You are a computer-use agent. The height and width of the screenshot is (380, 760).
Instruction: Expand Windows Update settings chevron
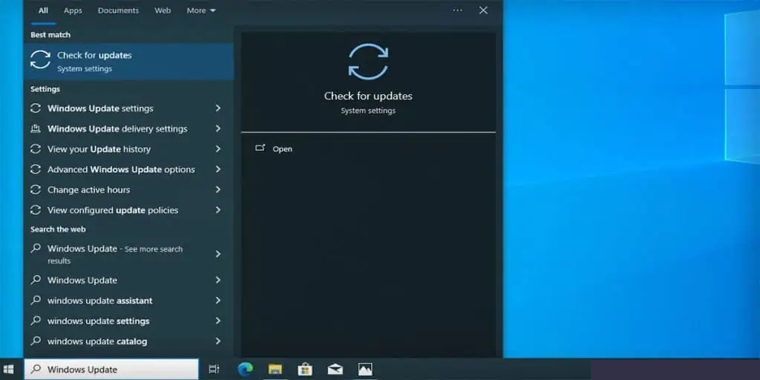[218, 108]
